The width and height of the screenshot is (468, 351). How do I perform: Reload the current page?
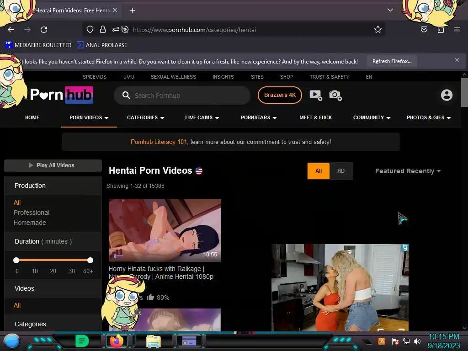coord(44,30)
